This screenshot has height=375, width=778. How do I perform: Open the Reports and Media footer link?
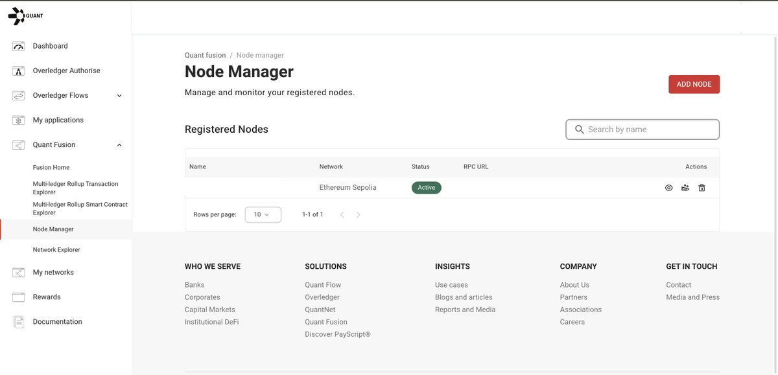[466, 310]
